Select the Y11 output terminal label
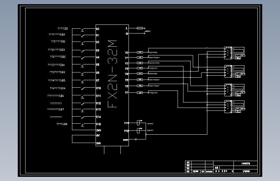 (x=126, y=123)
